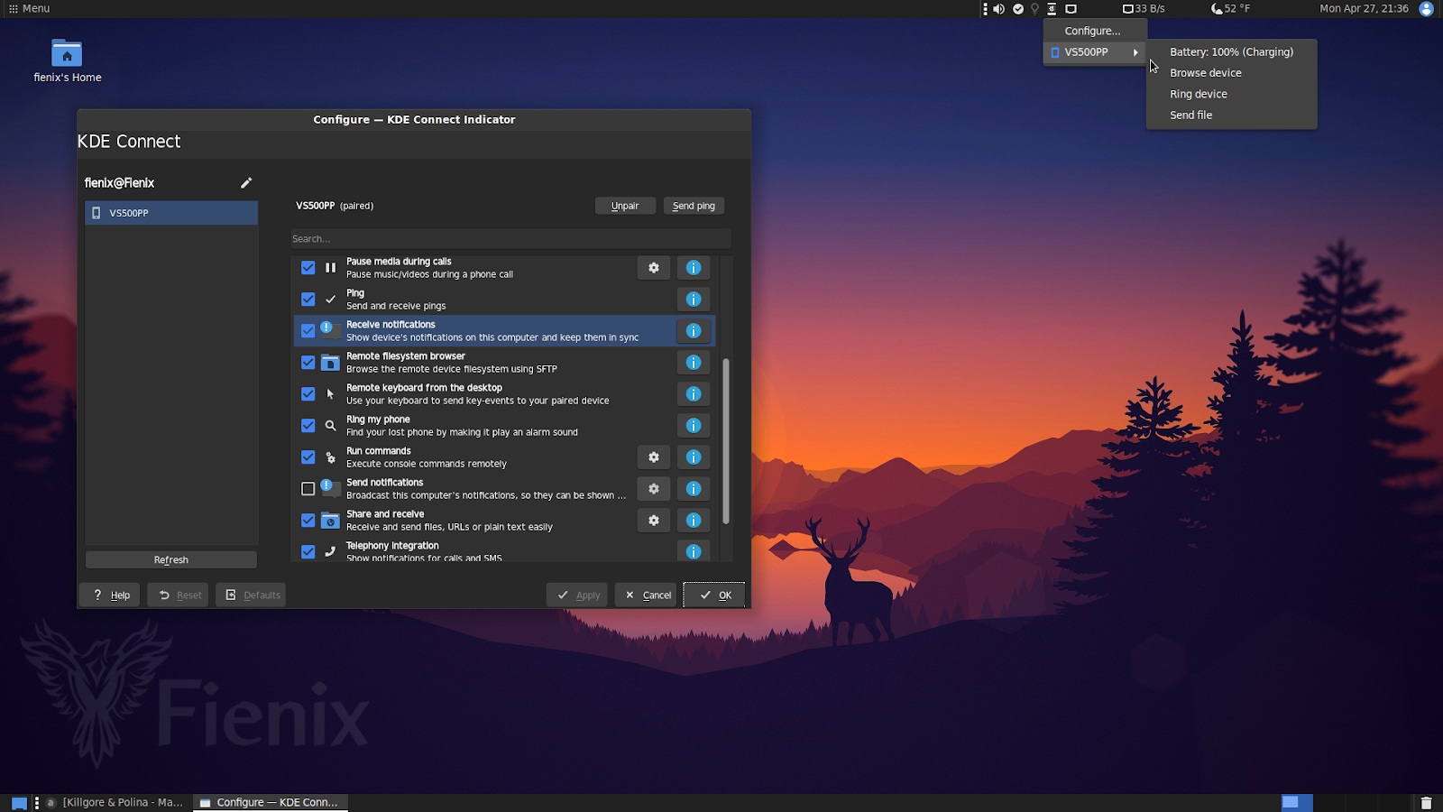Select Configure from the indicator menu
This screenshot has width=1443, height=812.
[1091, 30]
